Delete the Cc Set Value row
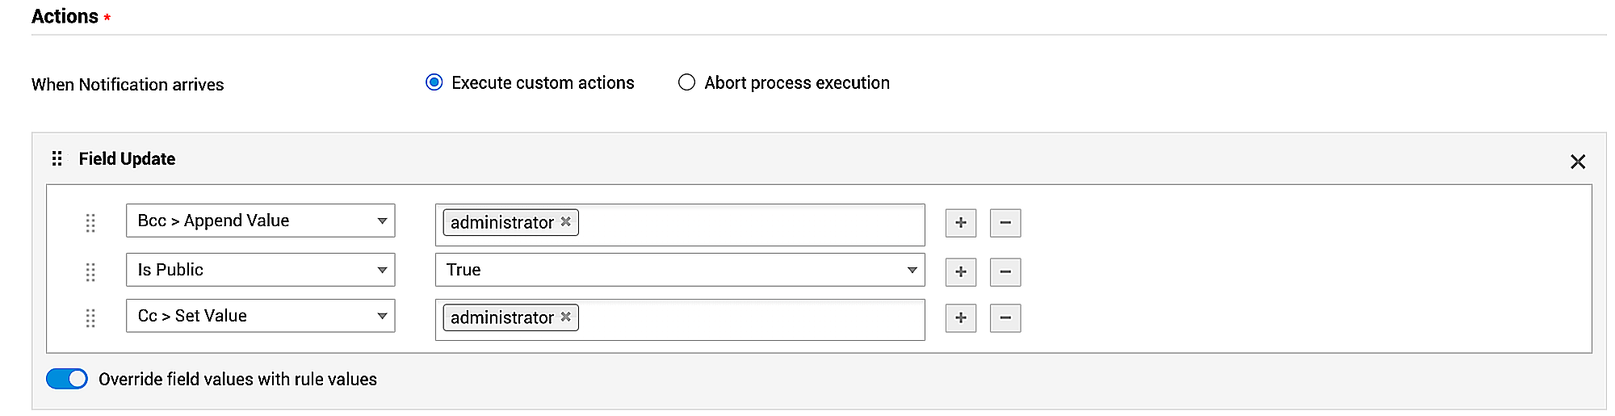This screenshot has height=416, width=1615. pos(1005,318)
